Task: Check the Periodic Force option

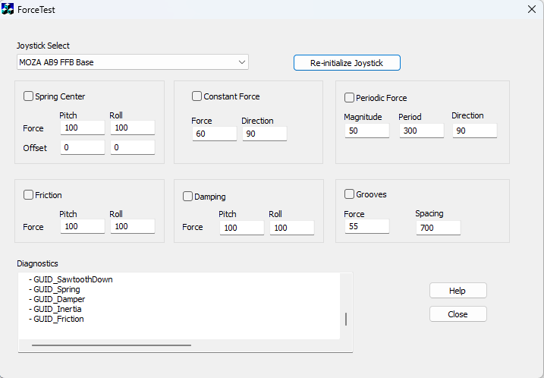Action: (x=349, y=98)
